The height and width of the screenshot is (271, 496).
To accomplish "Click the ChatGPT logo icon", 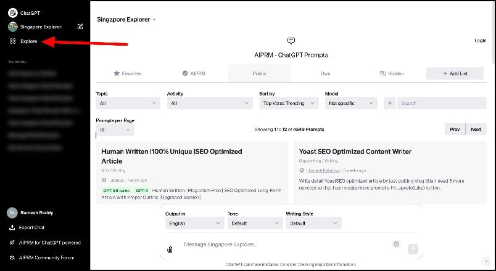I will pyautogui.click(x=13, y=13).
